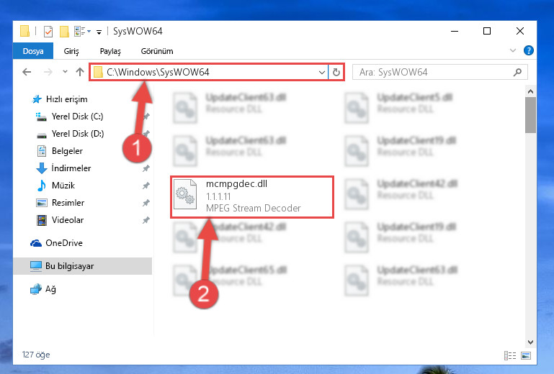
Task: Click the "MPEG Stream Decoder" file description
Action: (x=254, y=208)
